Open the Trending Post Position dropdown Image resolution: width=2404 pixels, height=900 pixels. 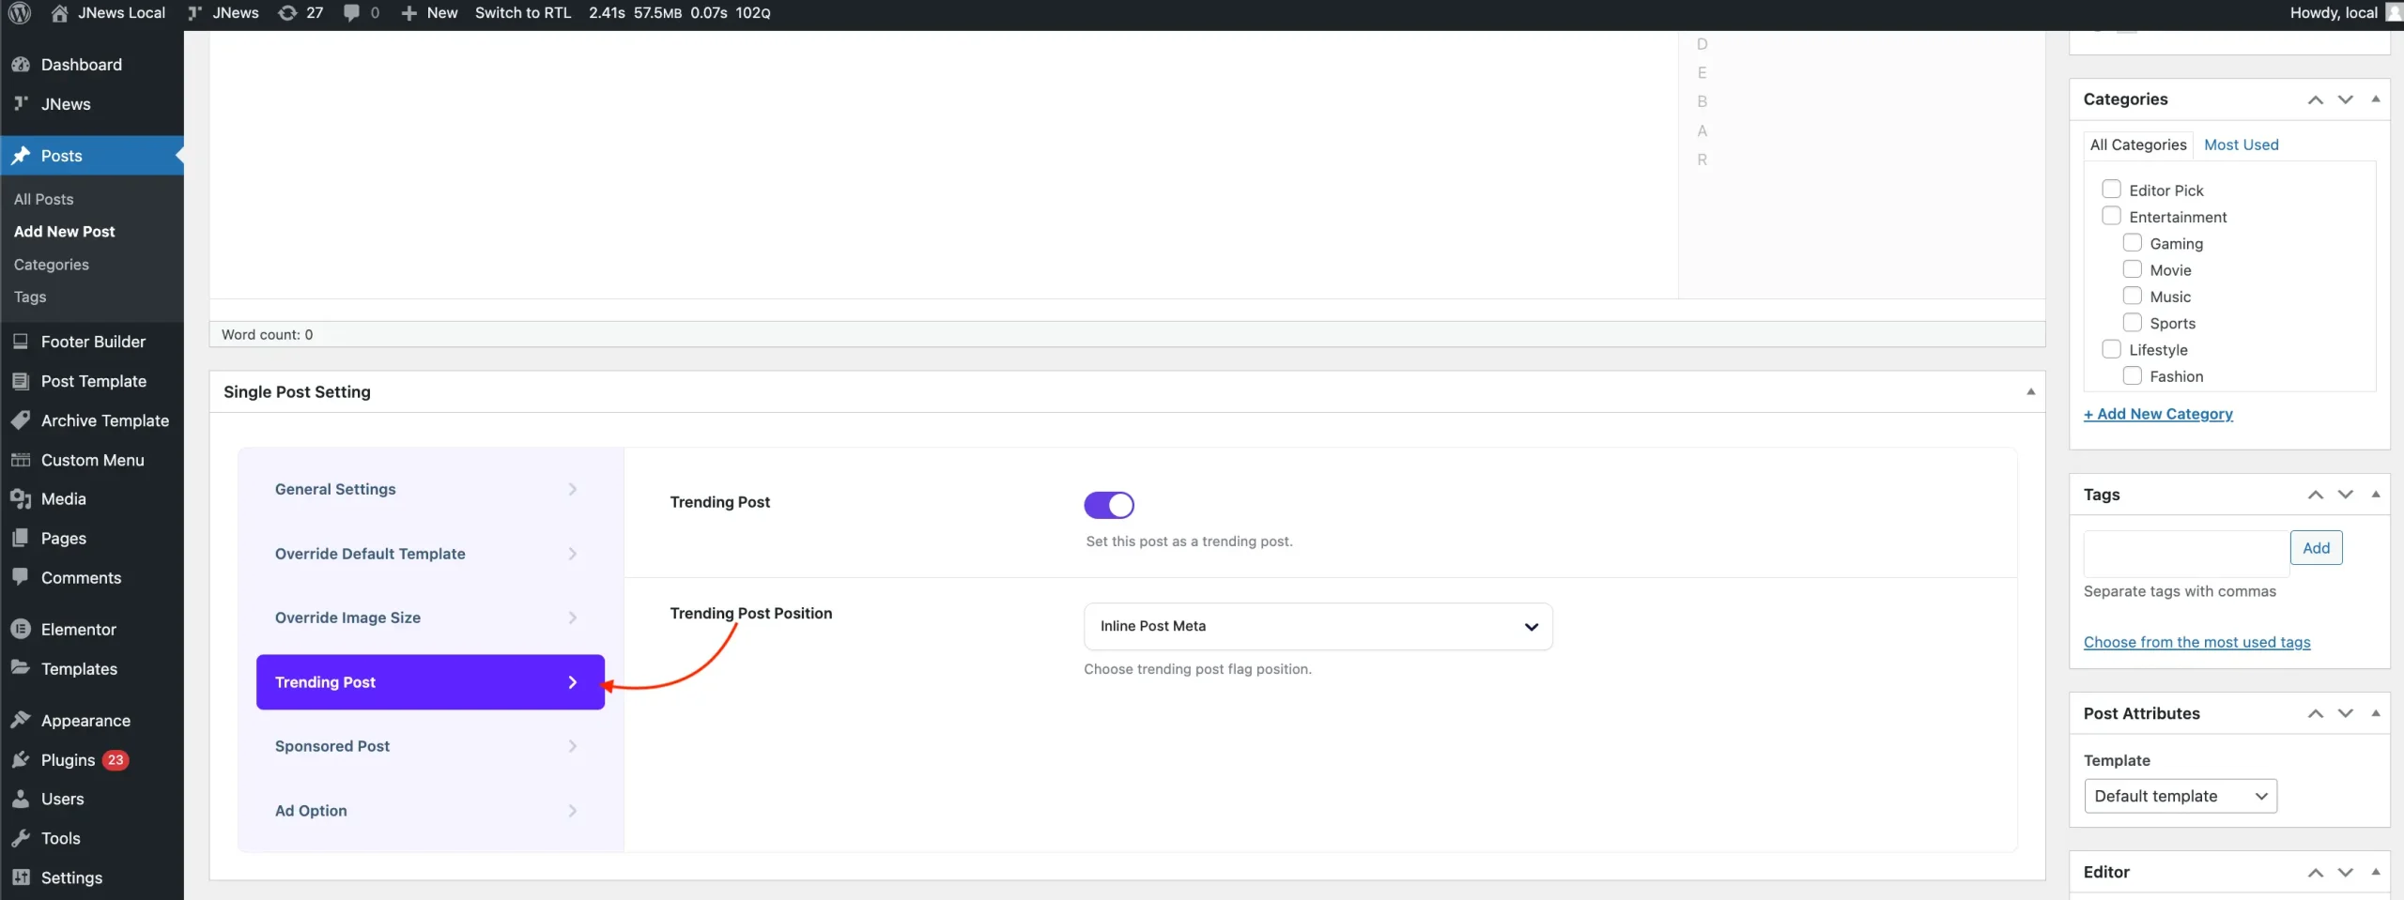click(1318, 626)
